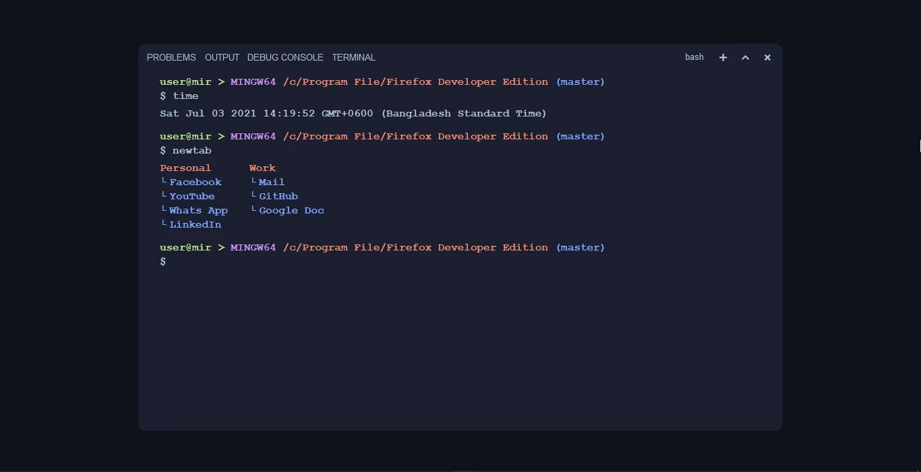This screenshot has width=921, height=472.
Task: Open the LinkedIn link
Action: coord(196,224)
